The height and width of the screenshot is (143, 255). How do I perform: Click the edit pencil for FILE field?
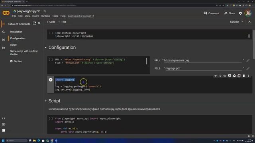tap(248, 68)
